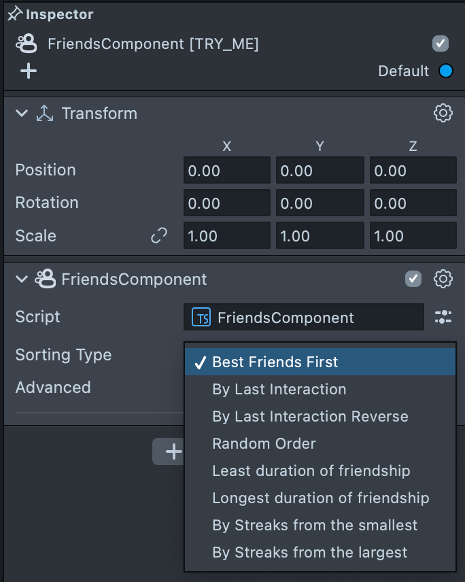Choose Random Order sorting type
The height and width of the screenshot is (582, 465).
coord(264,444)
